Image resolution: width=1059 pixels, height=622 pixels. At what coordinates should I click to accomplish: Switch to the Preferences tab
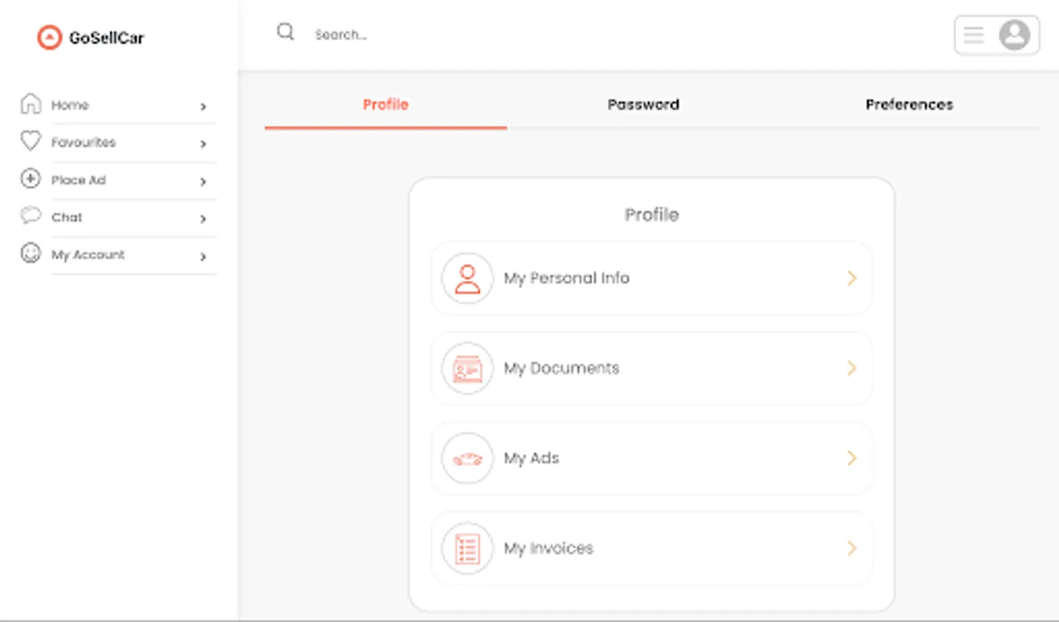(x=909, y=104)
